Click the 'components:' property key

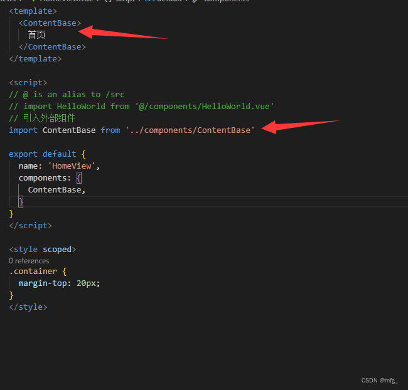(45, 178)
